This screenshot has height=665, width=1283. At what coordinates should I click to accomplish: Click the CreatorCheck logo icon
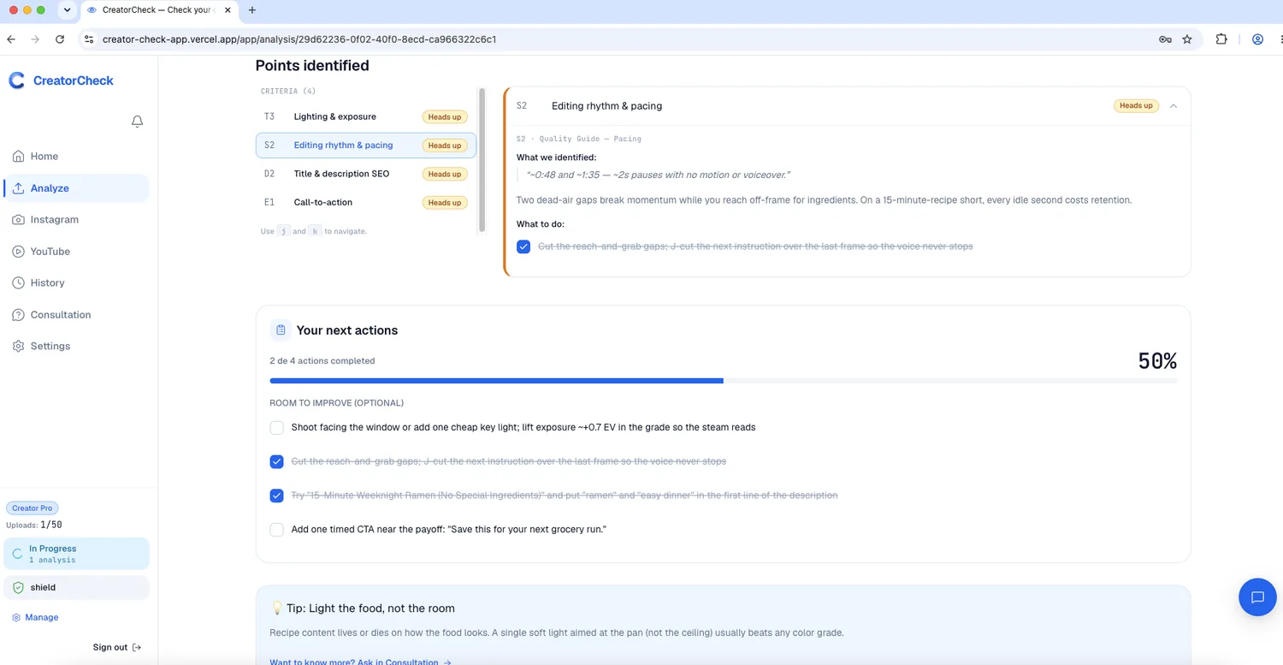click(x=16, y=80)
